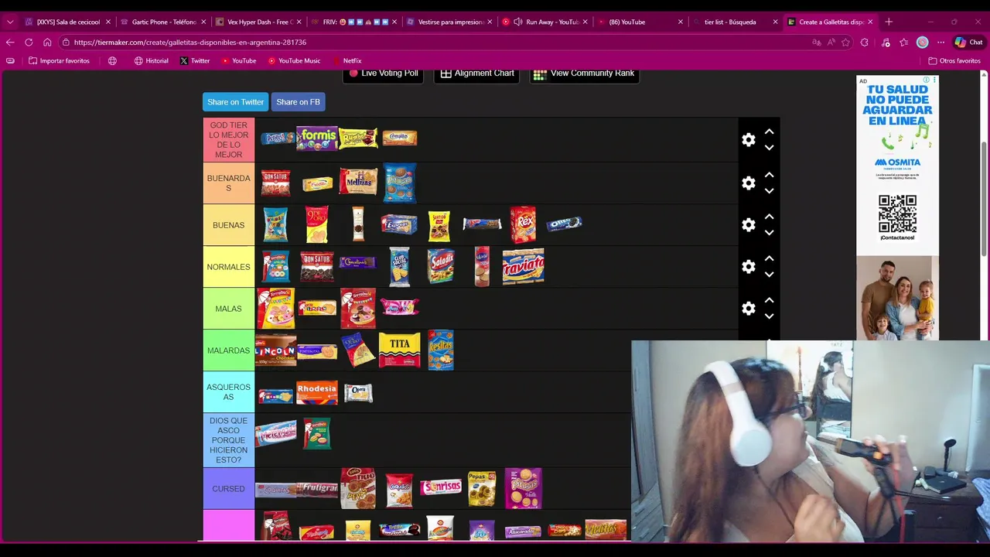This screenshot has height=557, width=990.
Task: Click read aloud icon in address bar
Action: click(x=831, y=43)
